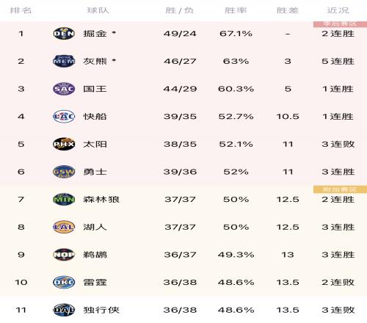The width and height of the screenshot is (367, 323).
Task: Open team name 掘金
Action: 95,34
